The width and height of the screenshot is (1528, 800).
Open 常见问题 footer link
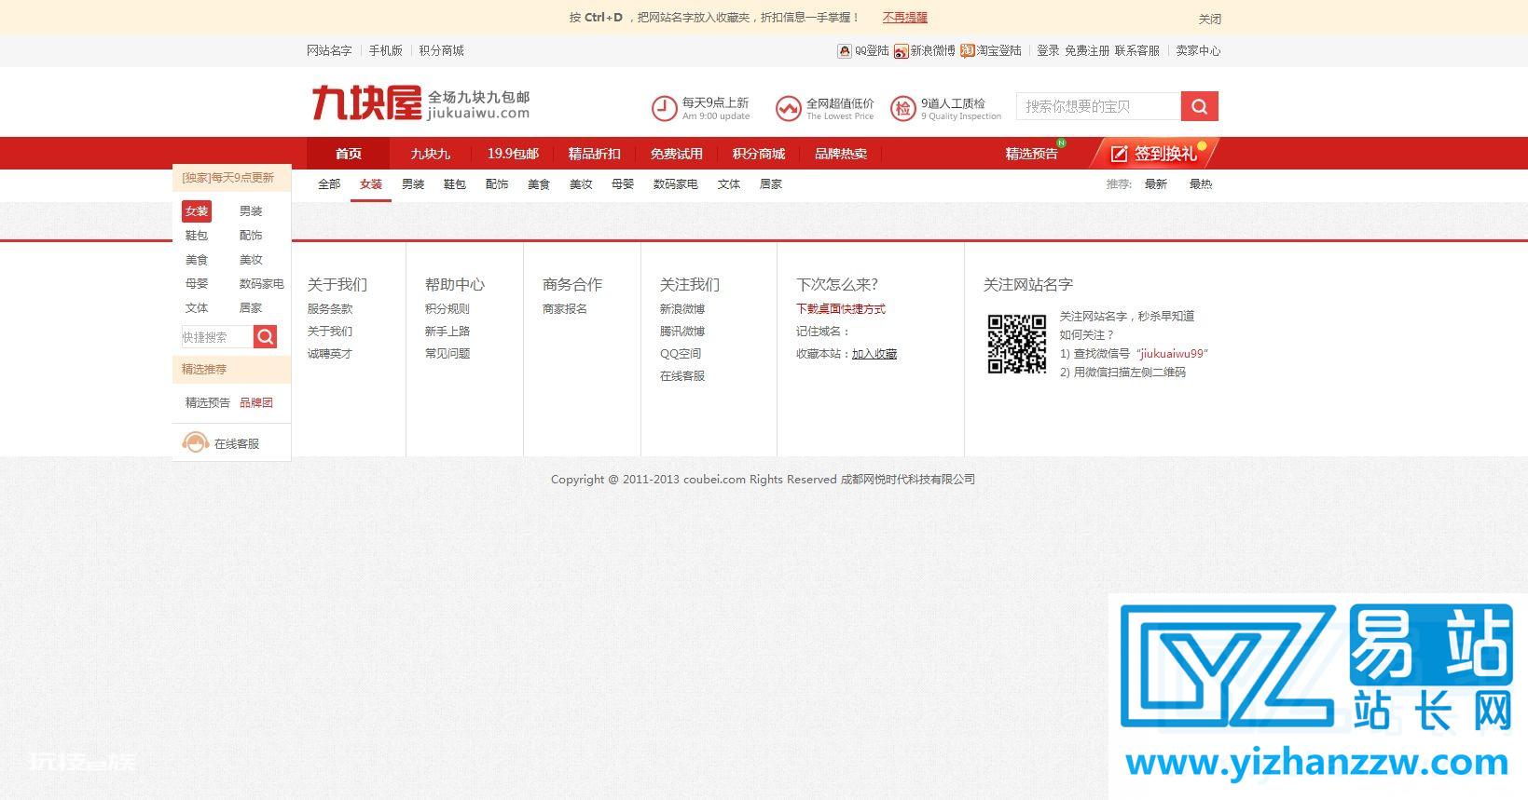447,354
